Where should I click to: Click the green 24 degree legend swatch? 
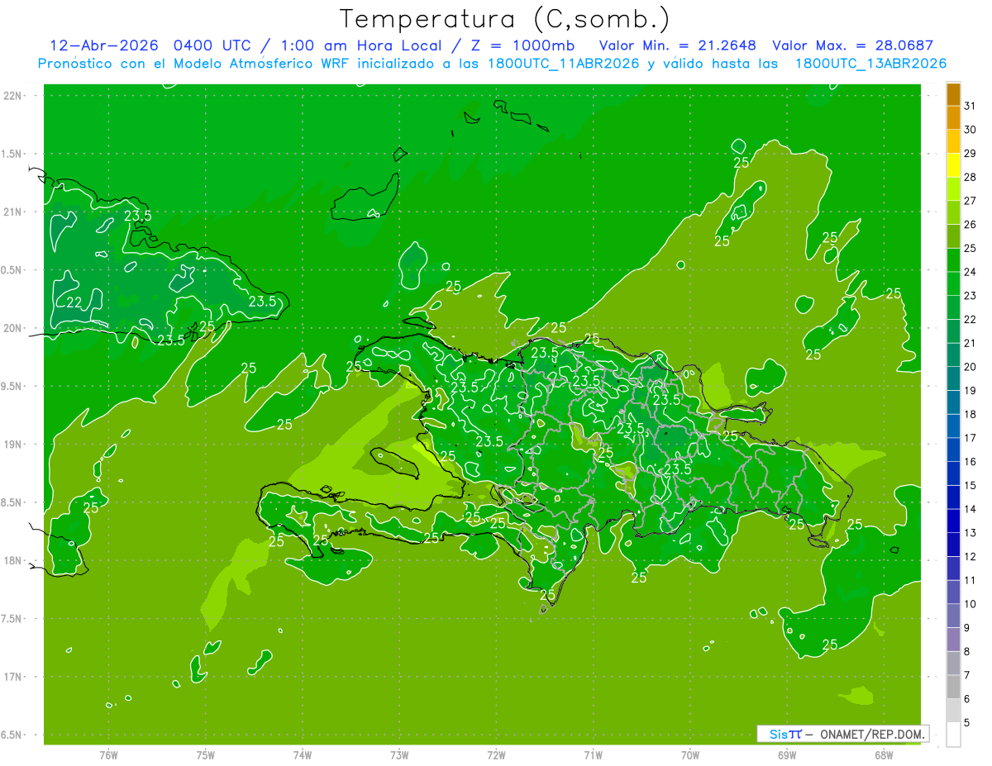pos(953,259)
